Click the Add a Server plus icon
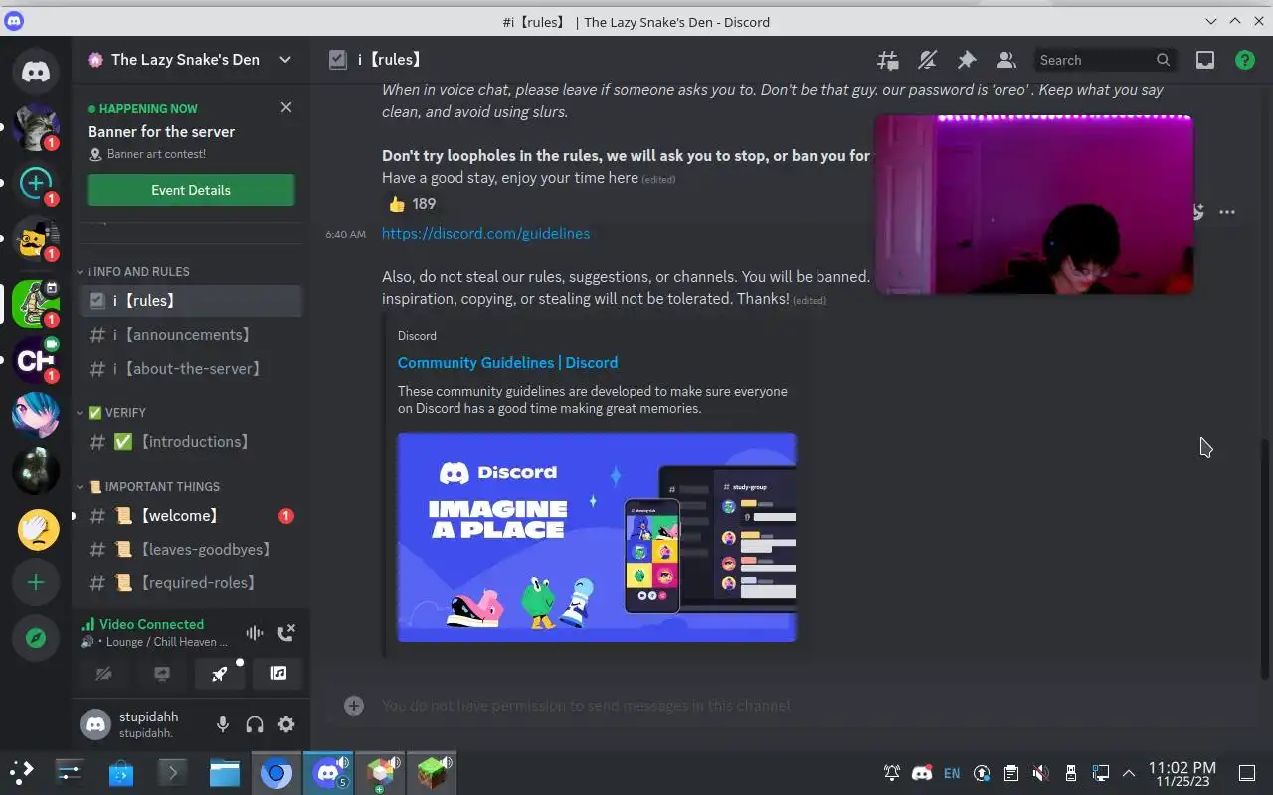 (x=36, y=582)
